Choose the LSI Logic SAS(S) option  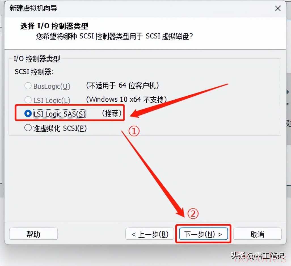point(55,114)
